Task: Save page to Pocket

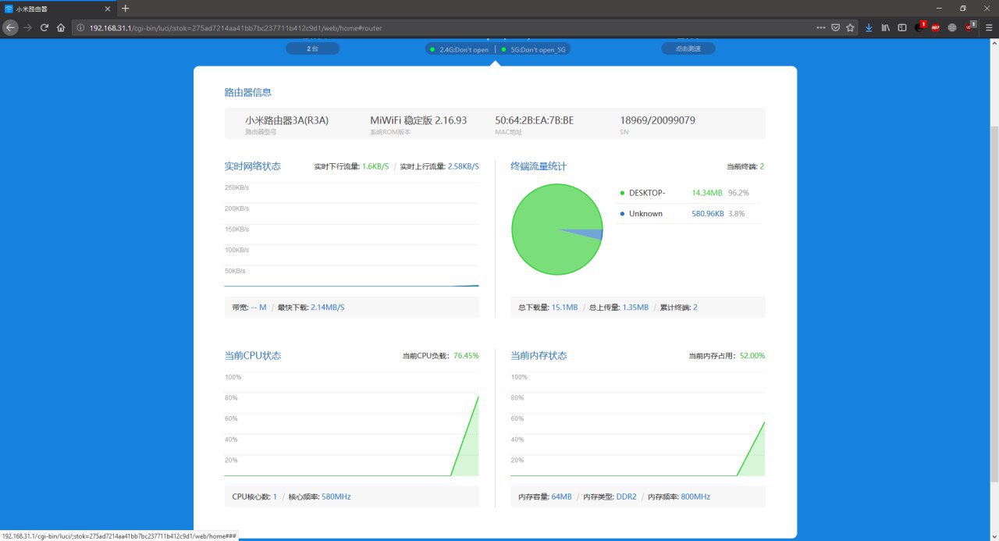Action: click(835, 27)
